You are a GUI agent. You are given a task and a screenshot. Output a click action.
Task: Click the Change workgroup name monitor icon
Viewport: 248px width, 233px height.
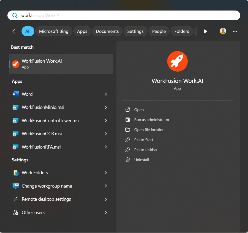(16, 186)
